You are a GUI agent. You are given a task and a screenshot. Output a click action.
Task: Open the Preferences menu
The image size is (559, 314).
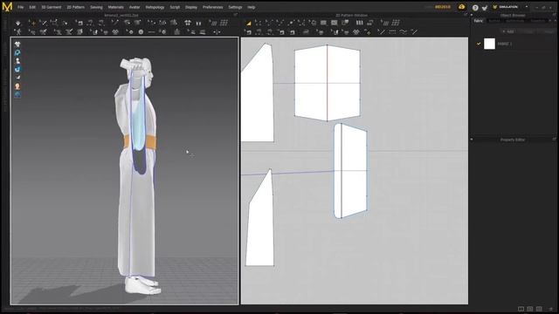point(213,7)
